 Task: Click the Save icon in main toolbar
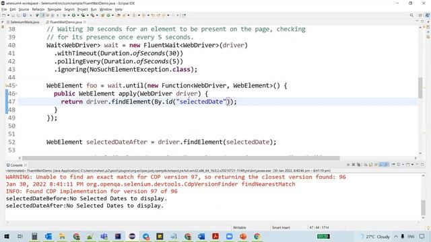(13, 15)
